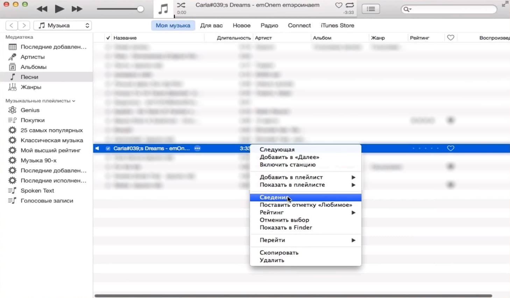
Task: Open the Новое tab
Action: (242, 26)
